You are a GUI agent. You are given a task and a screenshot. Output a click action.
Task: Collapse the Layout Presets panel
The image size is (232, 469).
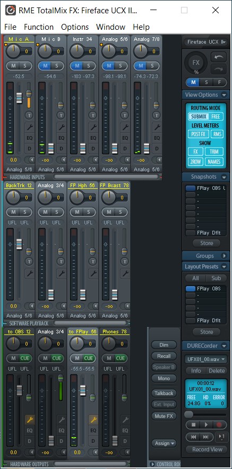pyautogui.click(x=224, y=266)
